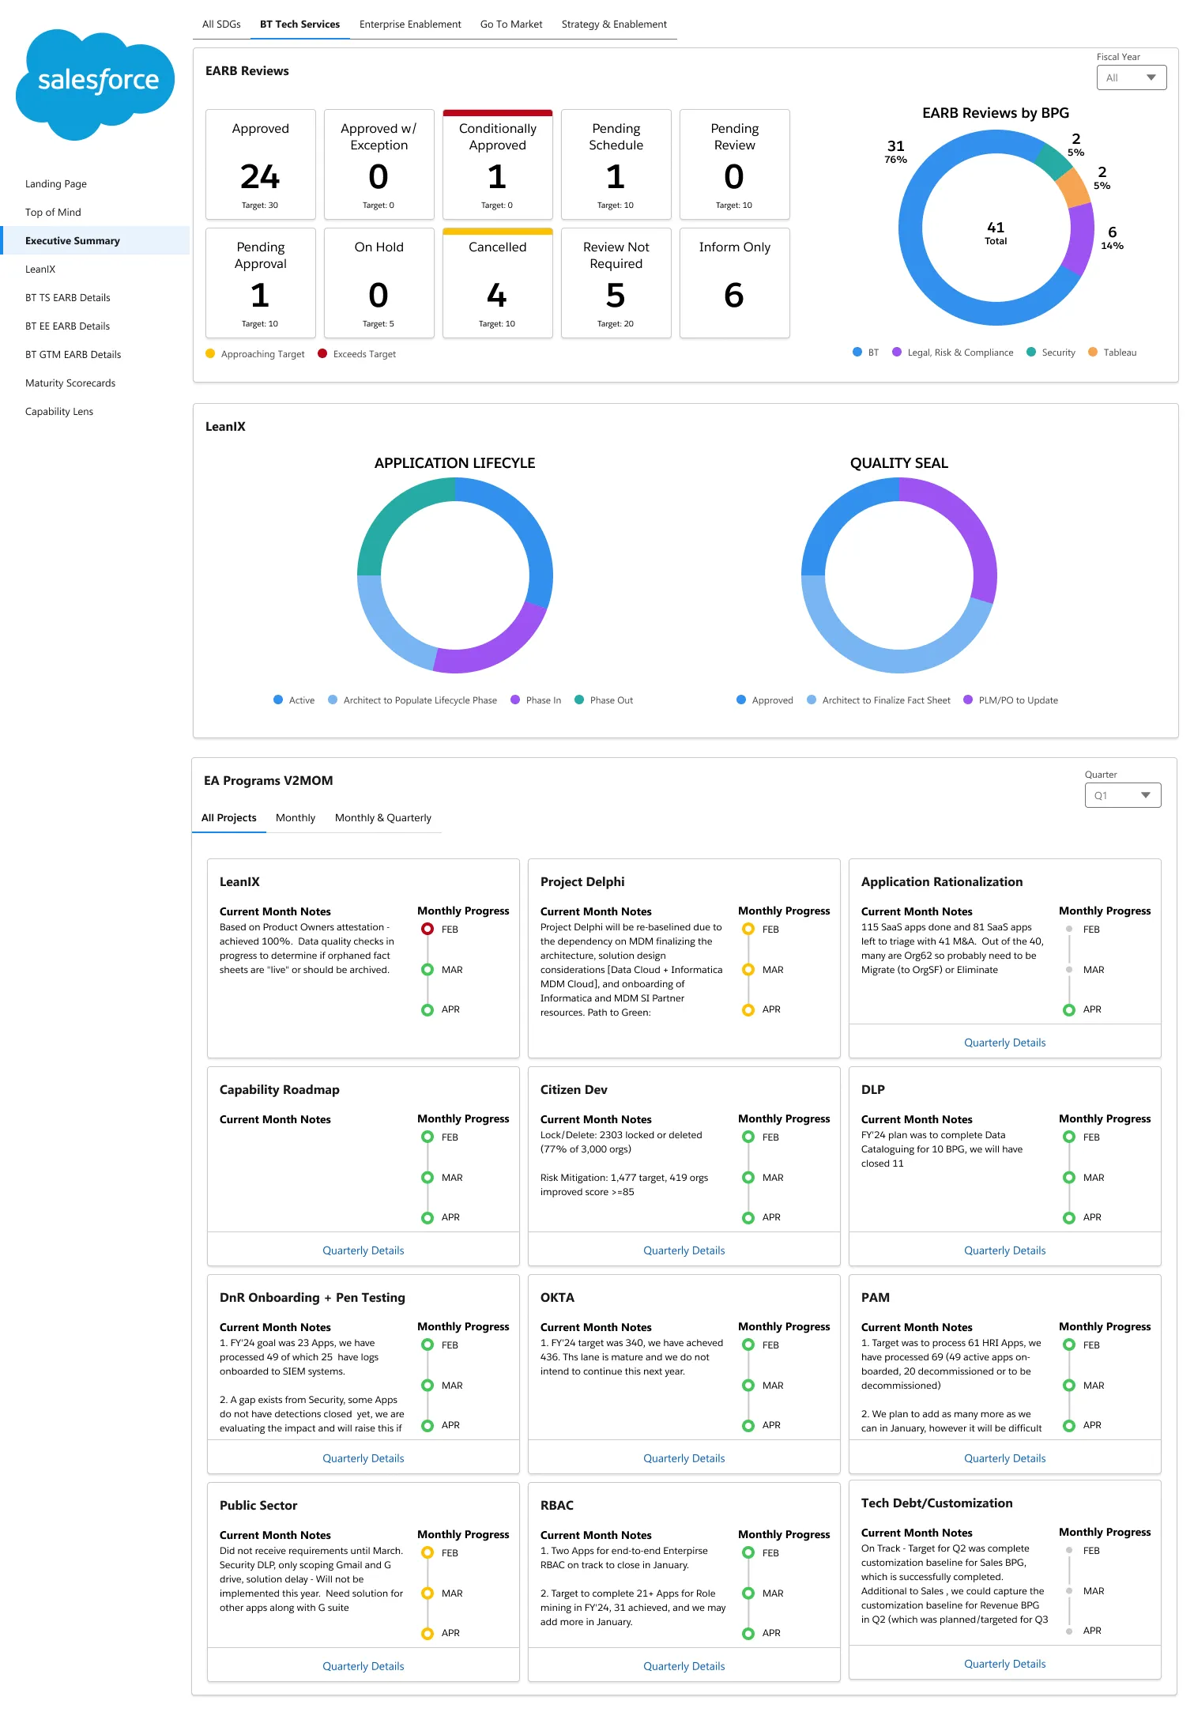Click the Phase Out legend dot
Screen dimensions: 1194x1716
[579, 700]
